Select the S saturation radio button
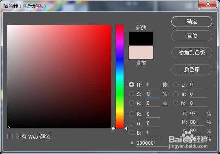The image size is (220, 154). click(x=131, y=94)
